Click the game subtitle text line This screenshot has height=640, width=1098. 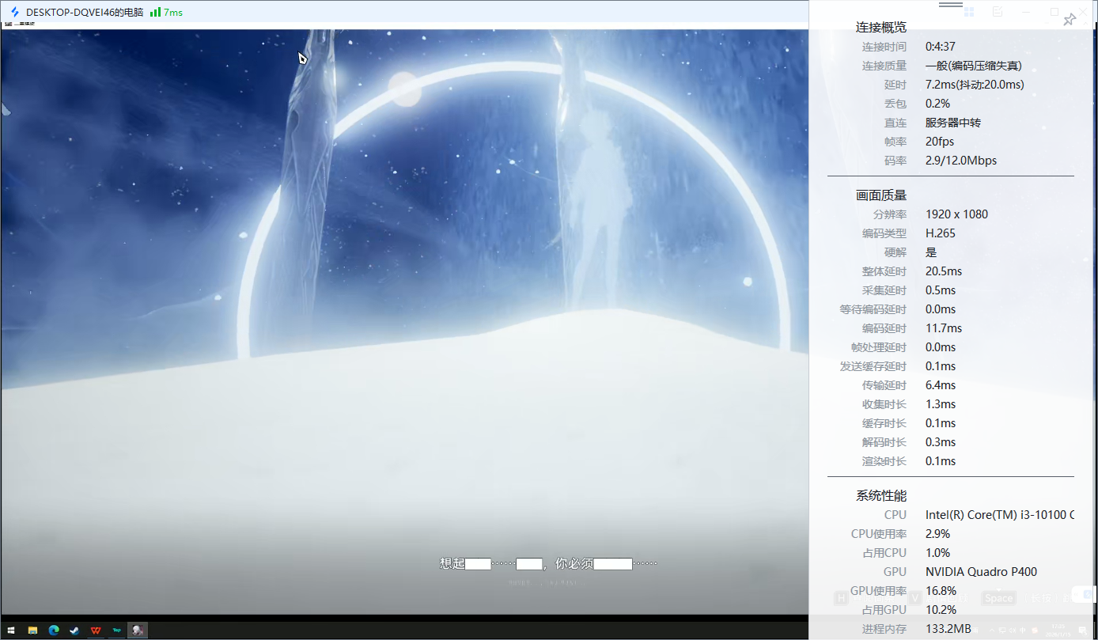[x=548, y=564]
